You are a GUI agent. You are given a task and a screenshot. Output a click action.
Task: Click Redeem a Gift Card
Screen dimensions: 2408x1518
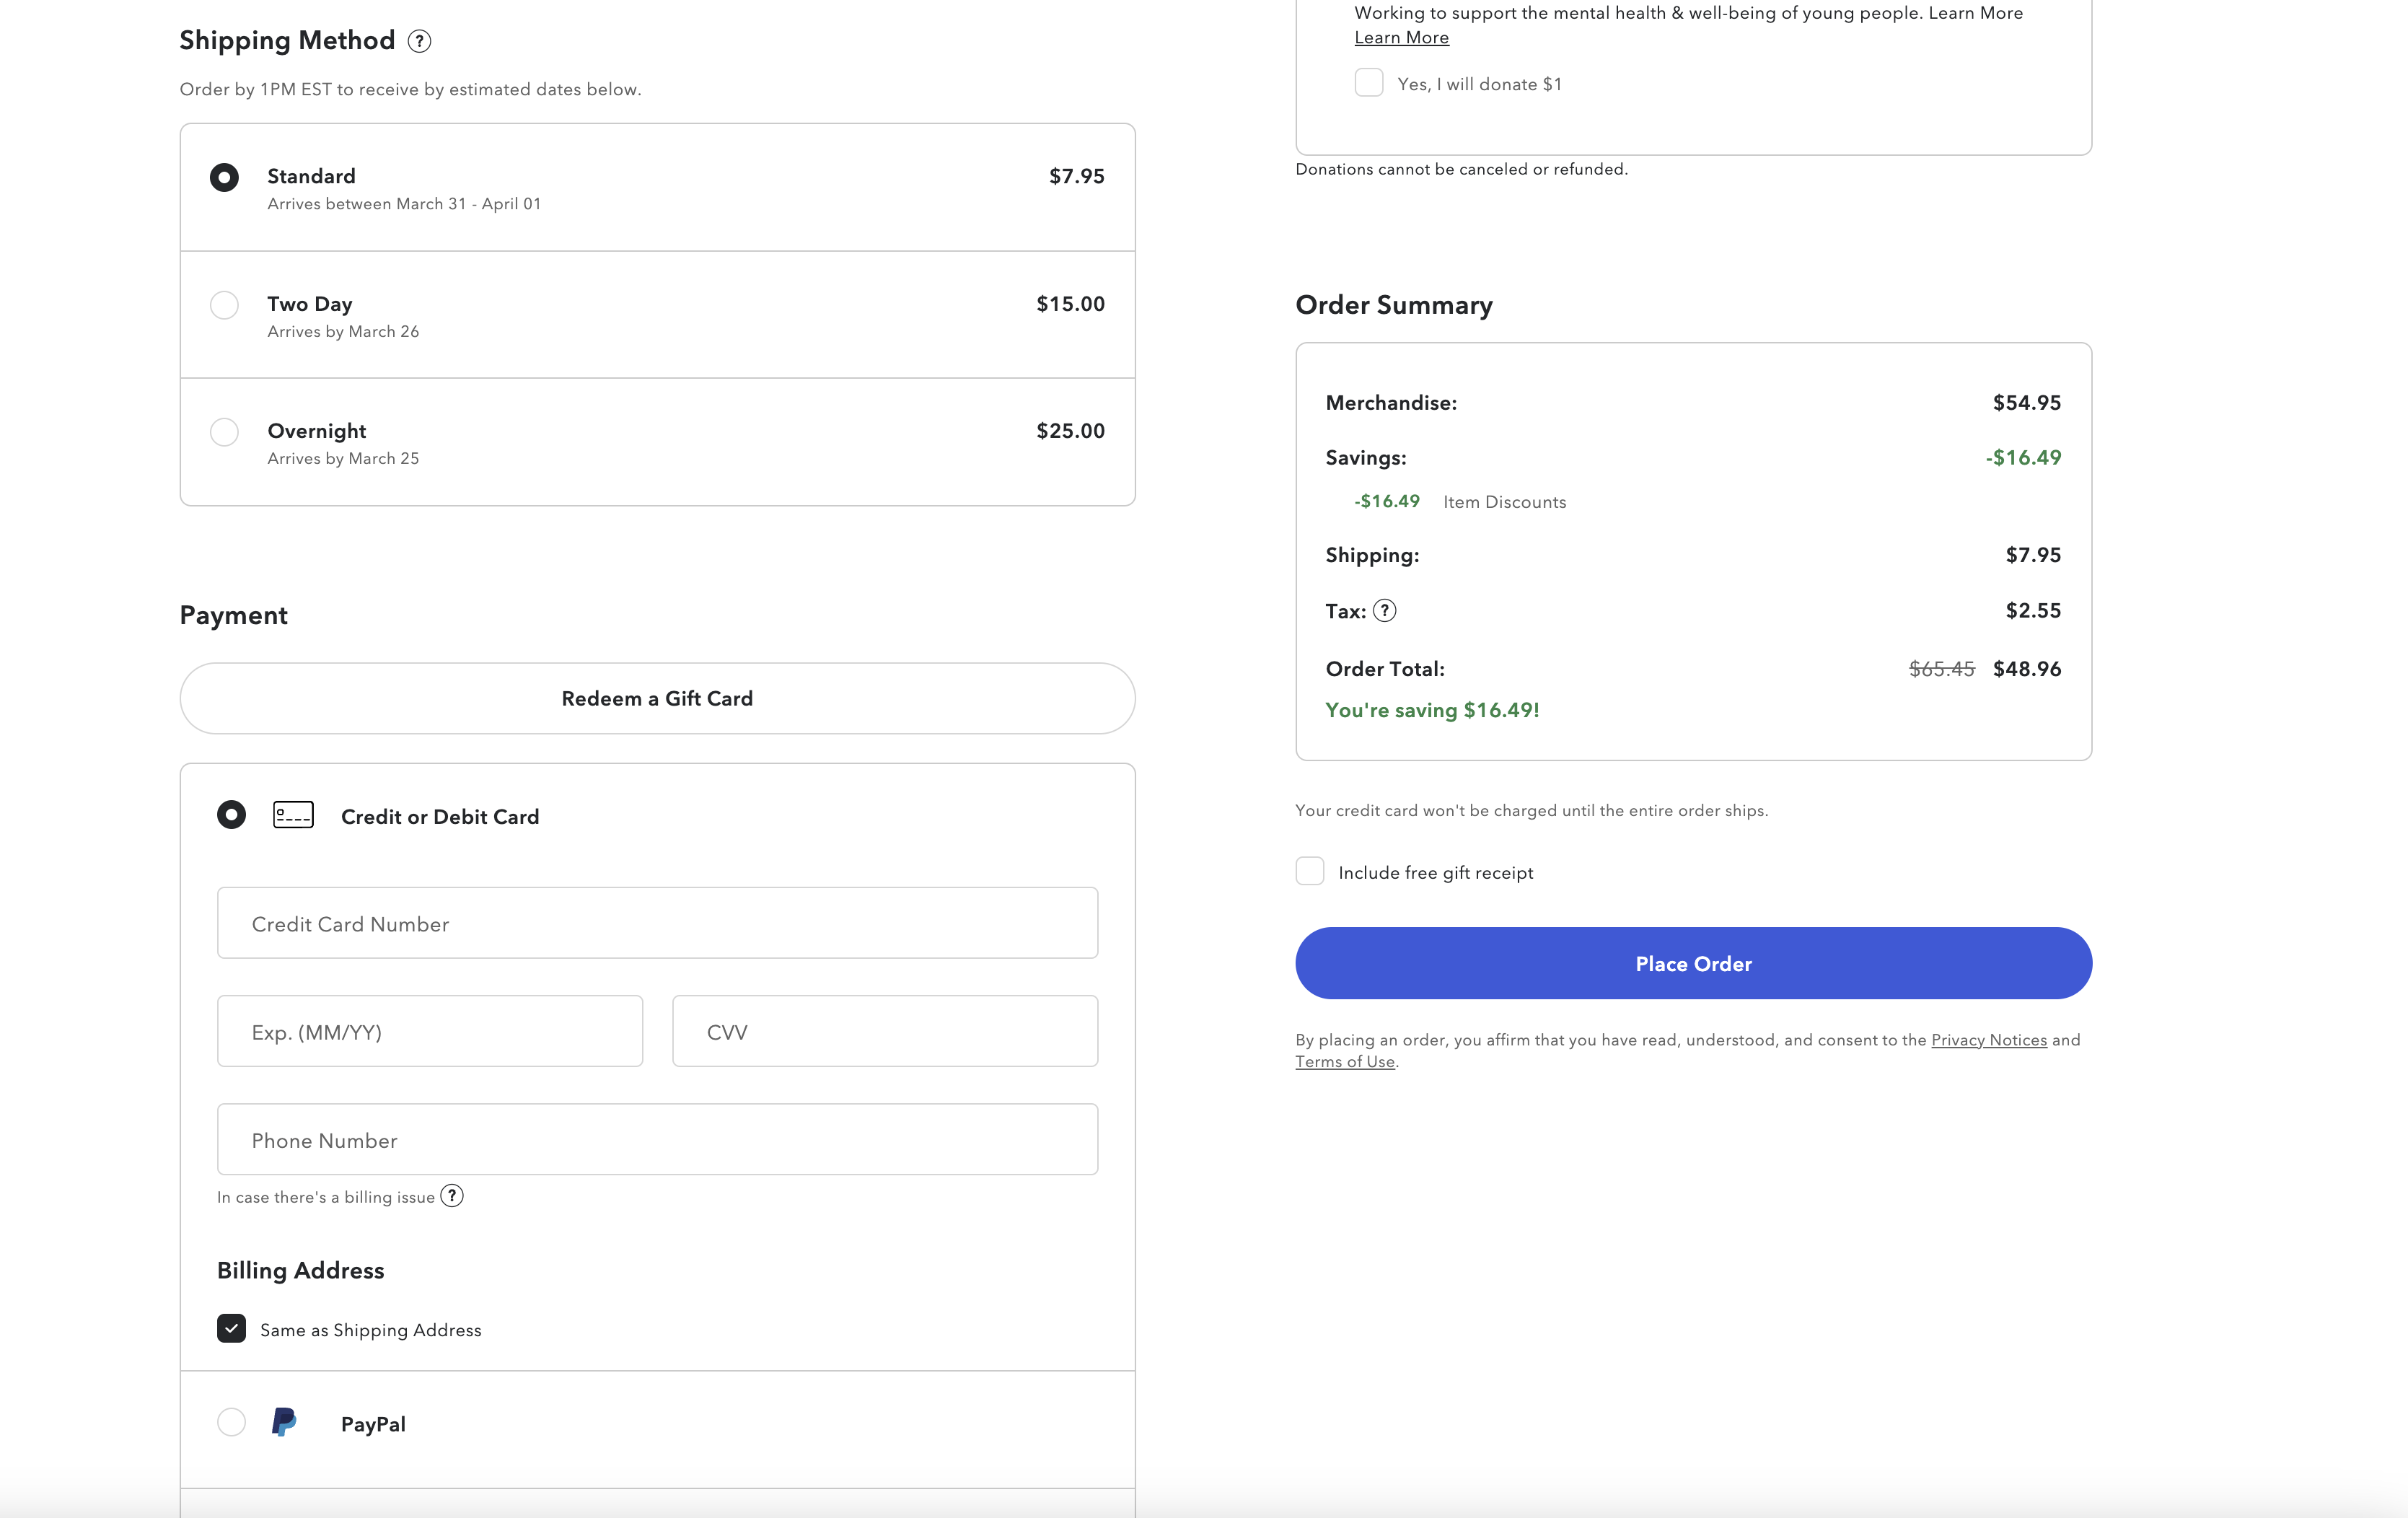[657, 698]
